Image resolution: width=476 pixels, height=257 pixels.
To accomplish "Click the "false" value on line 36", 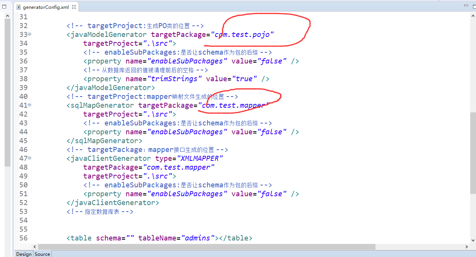I will point(272,61).
